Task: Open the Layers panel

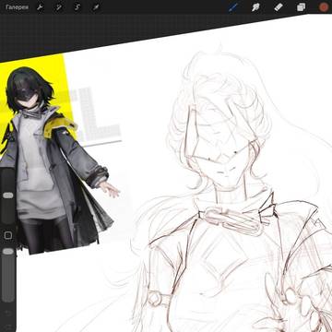Action: coord(301,7)
